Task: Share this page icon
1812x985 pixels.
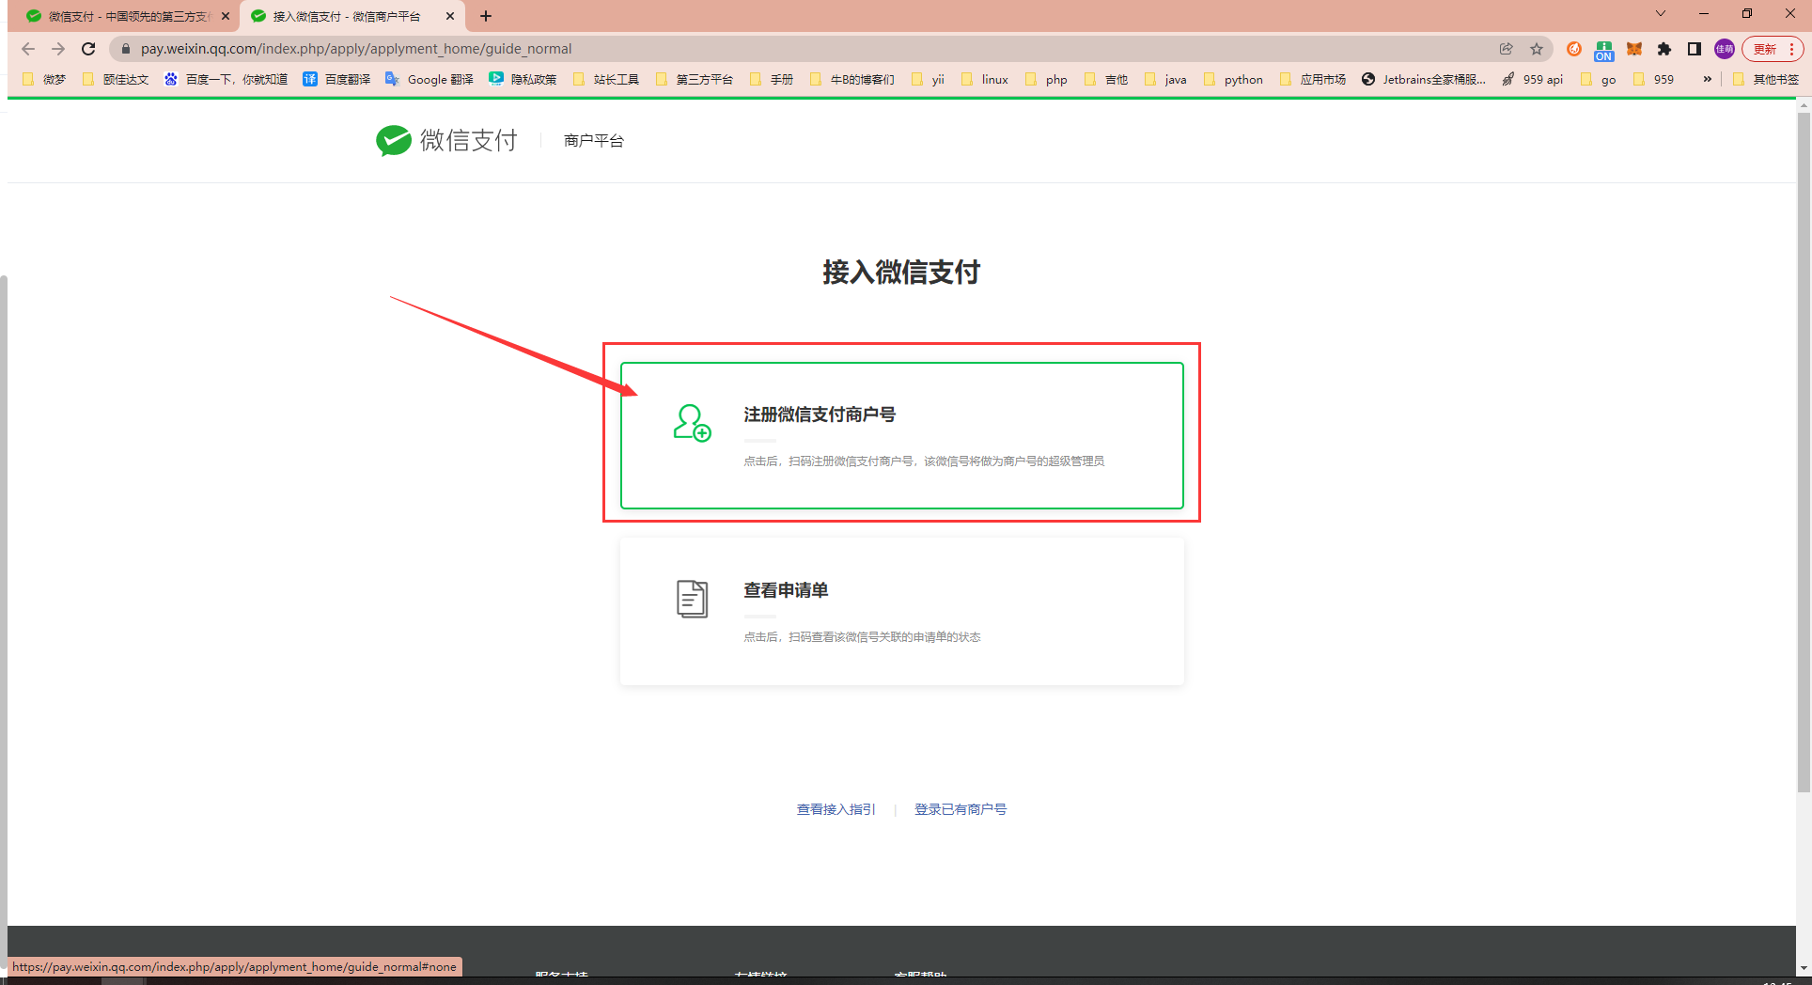Action: pyautogui.click(x=1507, y=49)
